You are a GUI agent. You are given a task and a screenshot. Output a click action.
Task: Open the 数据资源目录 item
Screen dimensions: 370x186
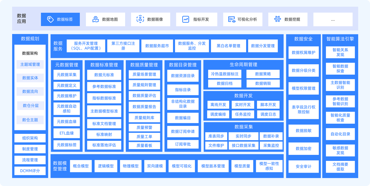[182, 75]
